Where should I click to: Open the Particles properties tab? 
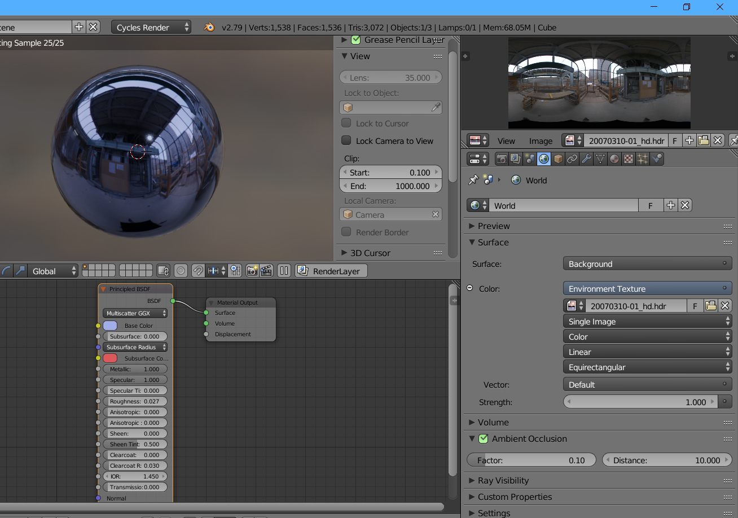643,159
